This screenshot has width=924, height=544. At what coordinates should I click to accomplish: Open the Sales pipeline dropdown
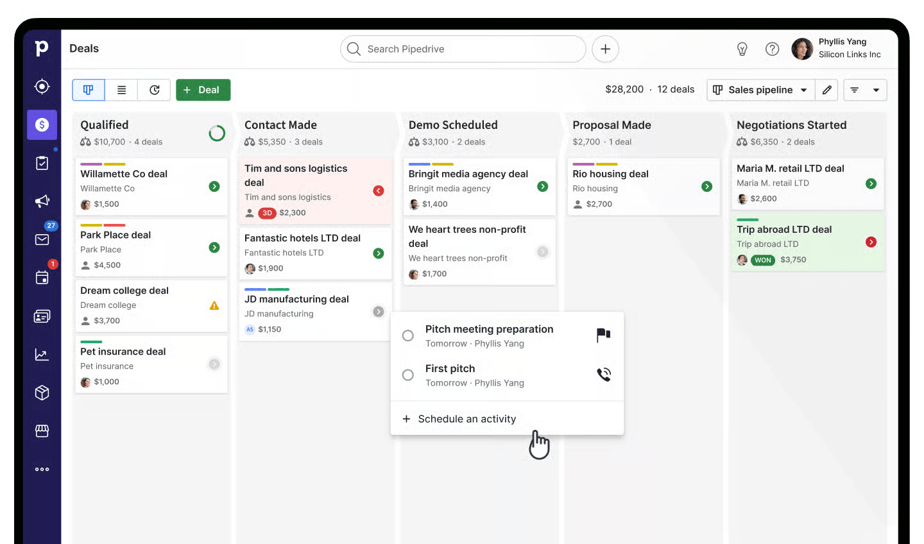tap(760, 90)
